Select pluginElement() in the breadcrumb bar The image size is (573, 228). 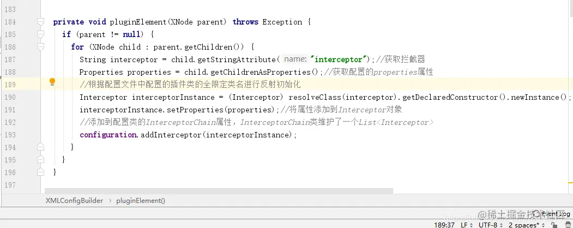click(141, 201)
